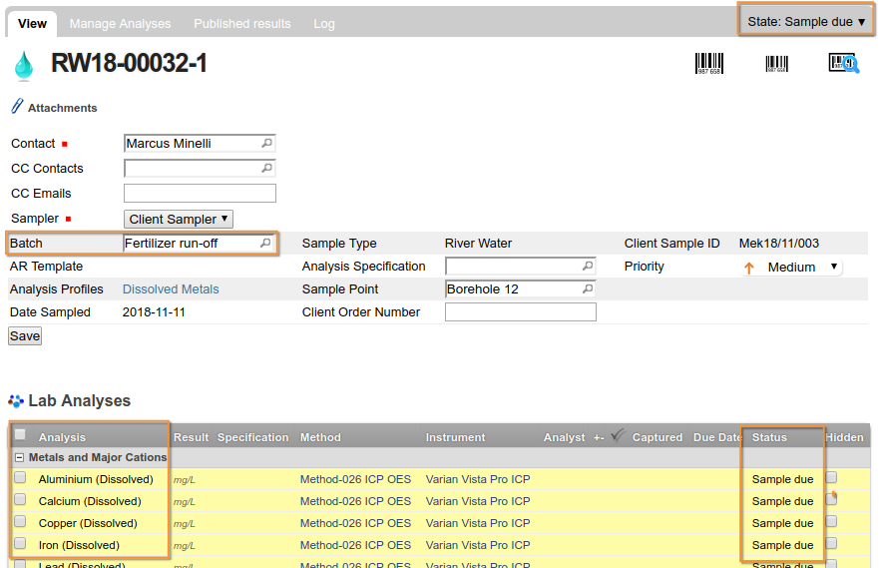The height and width of the screenshot is (568, 883).
Task: Click the search icon in Batch field
Action: (x=265, y=243)
